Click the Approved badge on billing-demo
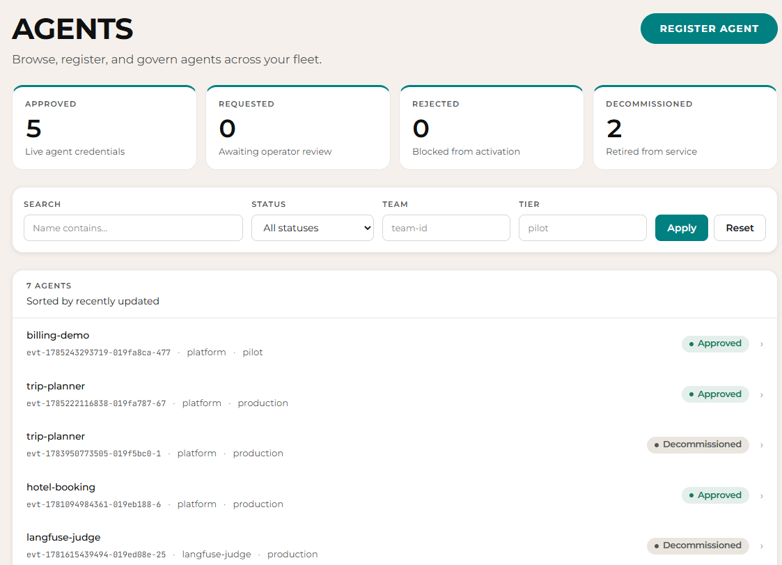Screen dimensions: 782x565 715,343
